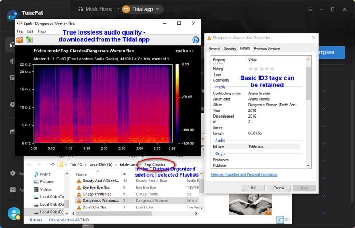Switch to Security tab in Properties

tap(230, 49)
